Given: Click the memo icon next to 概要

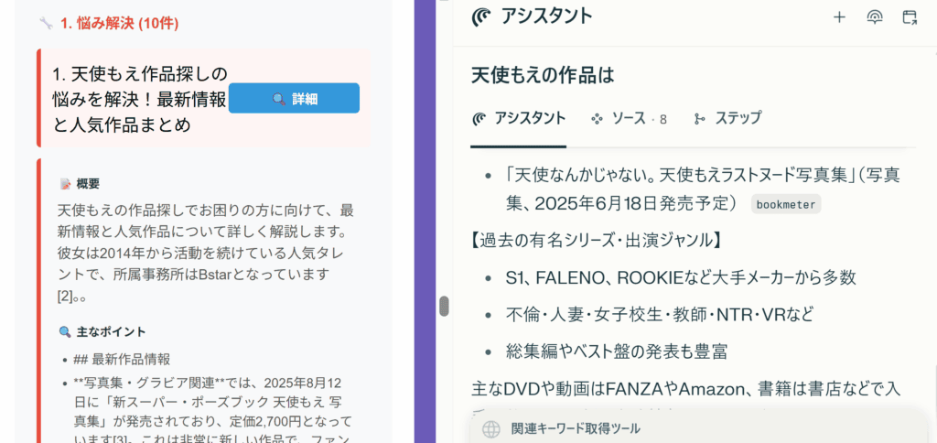Looking at the screenshot, I should tap(65, 184).
